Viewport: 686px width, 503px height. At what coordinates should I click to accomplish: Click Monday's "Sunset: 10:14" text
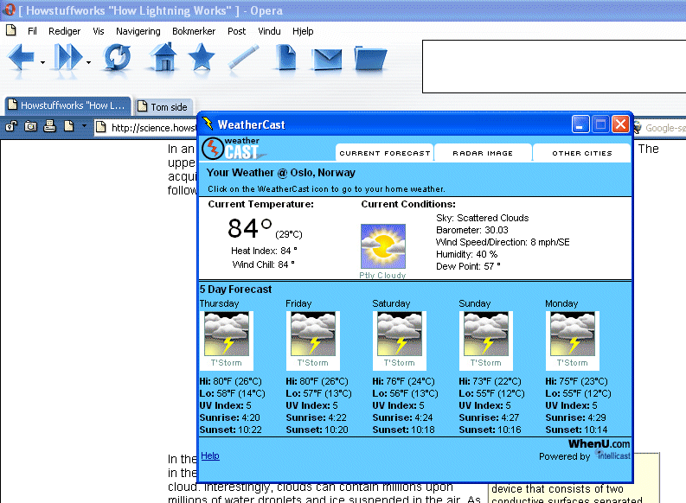pos(576,430)
